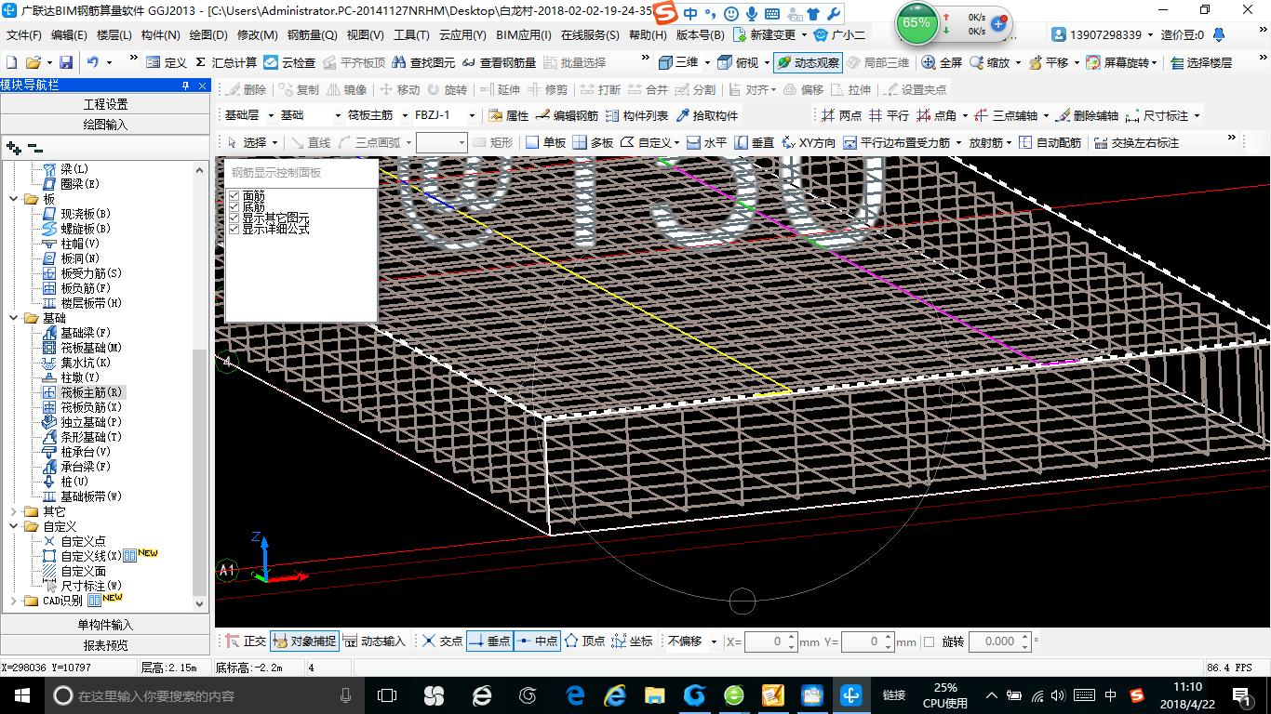Click 编辑钢筋 edit rebar tool
1271x714 pixels.
567,116
